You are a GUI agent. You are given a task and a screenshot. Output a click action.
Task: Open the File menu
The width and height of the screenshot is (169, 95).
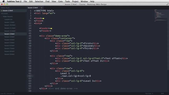[25, 1]
